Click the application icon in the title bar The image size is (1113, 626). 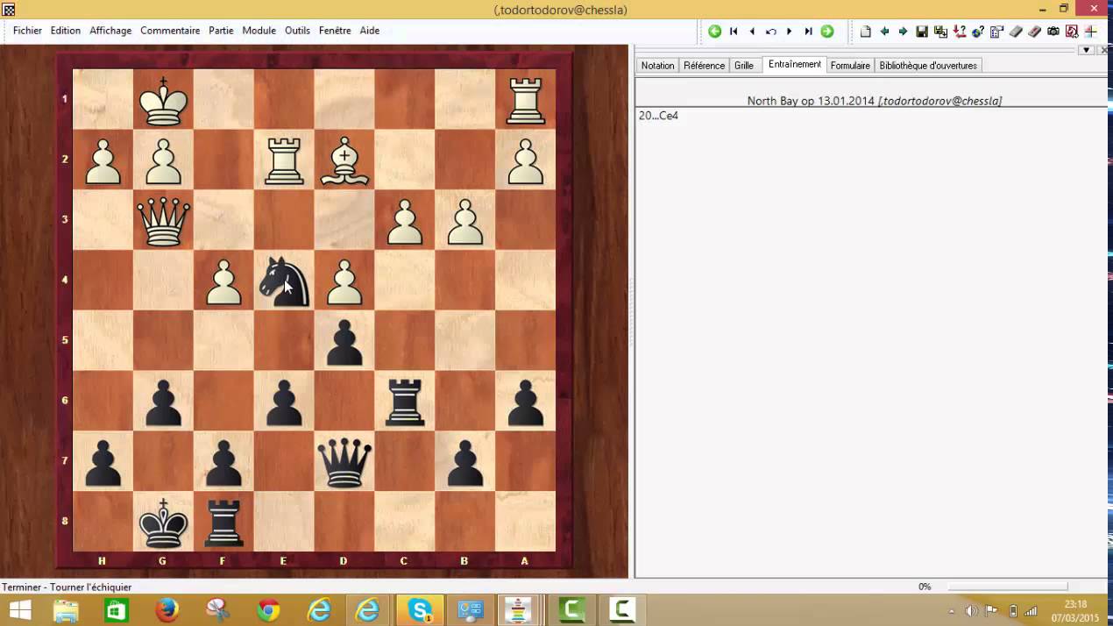click(9, 10)
